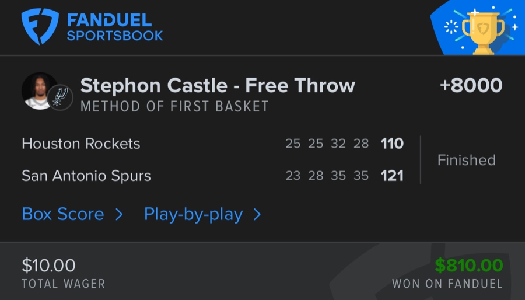Viewport: 525px width, 300px height.
Task: Open the Play-by-play link
Action: tap(193, 215)
